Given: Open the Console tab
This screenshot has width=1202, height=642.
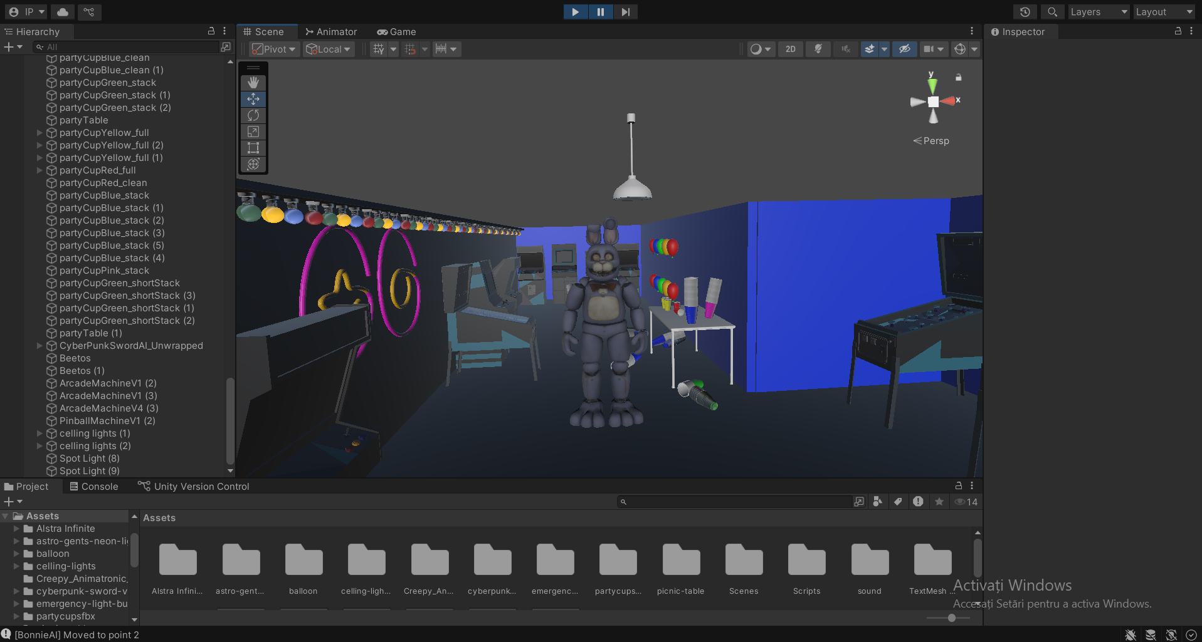Looking at the screenshot, I should [x=93, y=486].
